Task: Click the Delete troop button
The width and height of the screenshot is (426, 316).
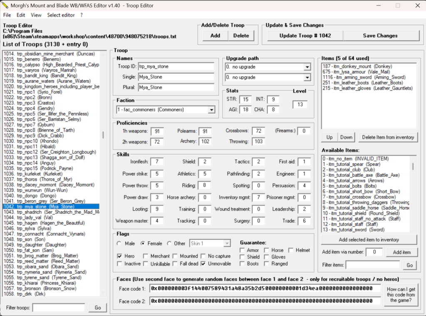Action: (x=241, y=36)
